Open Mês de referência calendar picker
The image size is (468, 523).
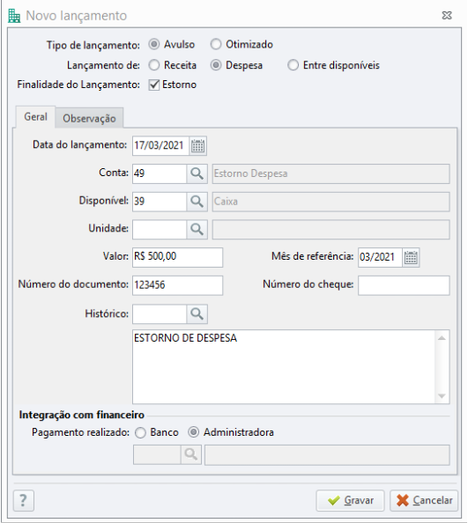(411, 257)
